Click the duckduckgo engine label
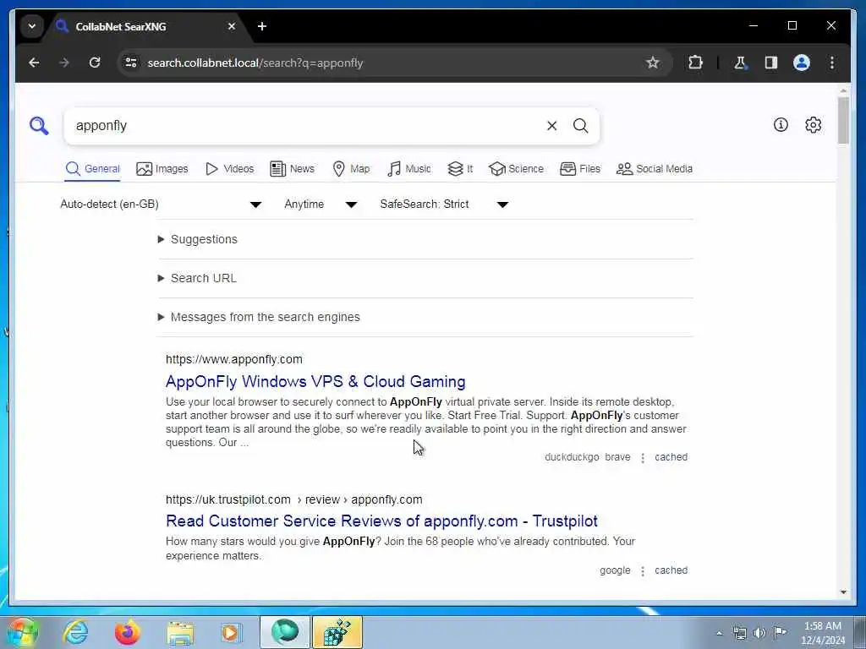This screenshot has width=866, height=649. (x=572, y=457)
